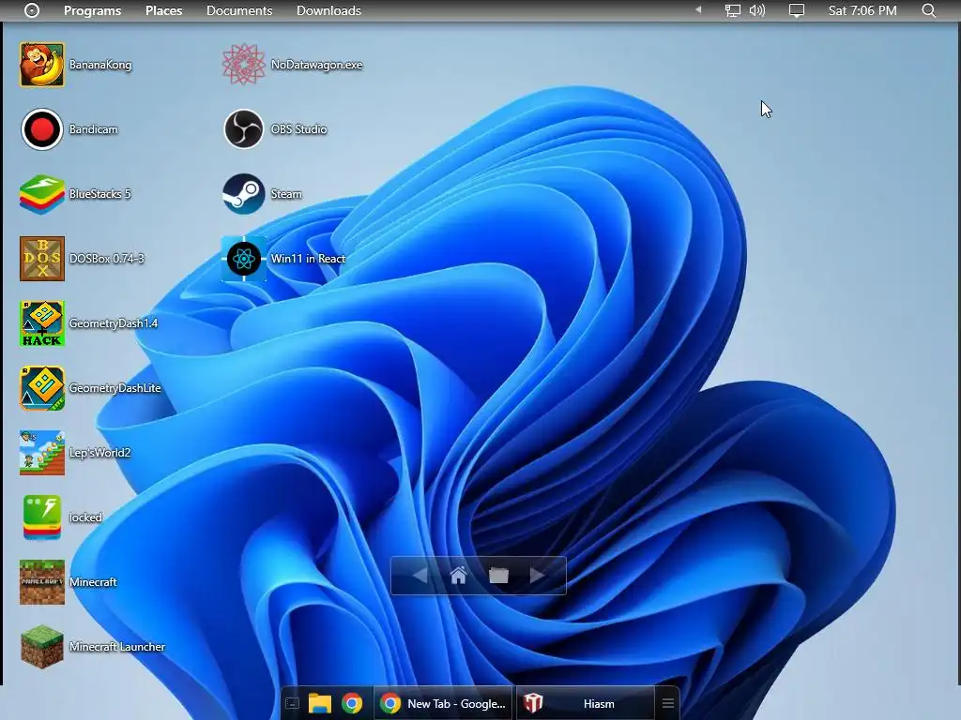Open the Downloads menu

tap(328, 10)
